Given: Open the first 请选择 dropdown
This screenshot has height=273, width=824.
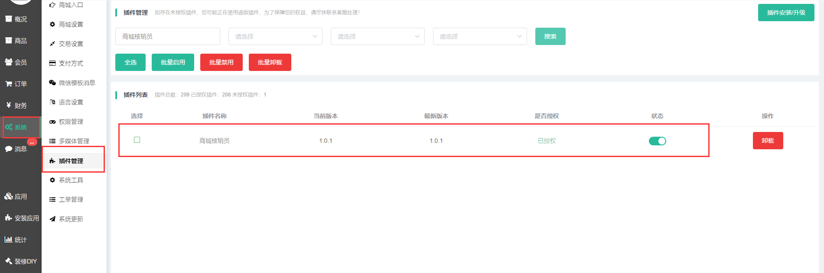Looking at the screenshot, I should (x=275, y=36).
